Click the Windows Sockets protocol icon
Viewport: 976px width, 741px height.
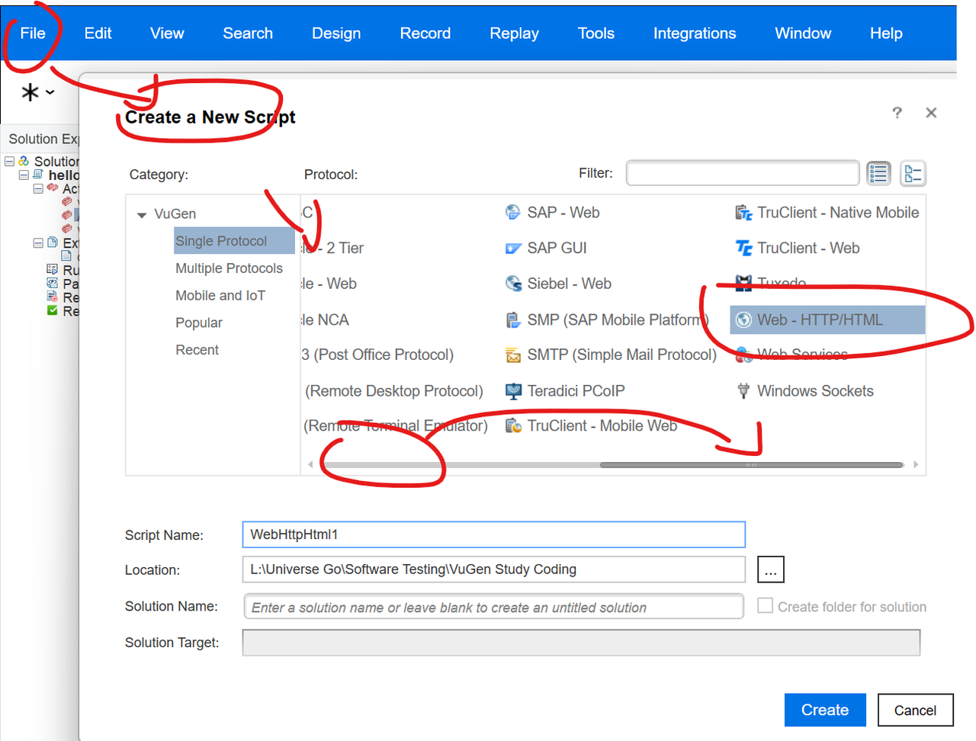pos(743,391)
